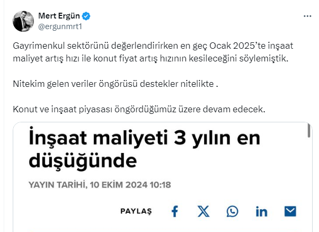Click the scrollbar on the embedded article
Screen dimensions: 319x232
pos(309,132)
